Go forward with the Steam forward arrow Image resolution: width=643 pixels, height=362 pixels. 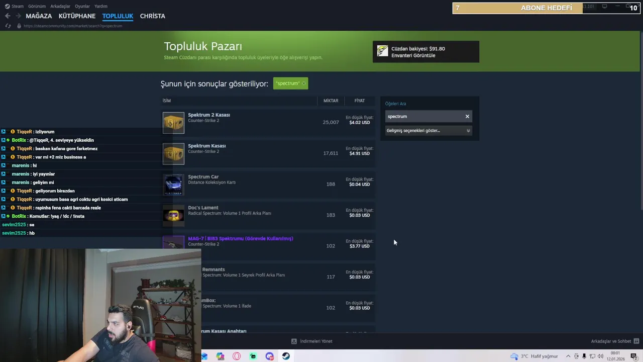point(18,16)
